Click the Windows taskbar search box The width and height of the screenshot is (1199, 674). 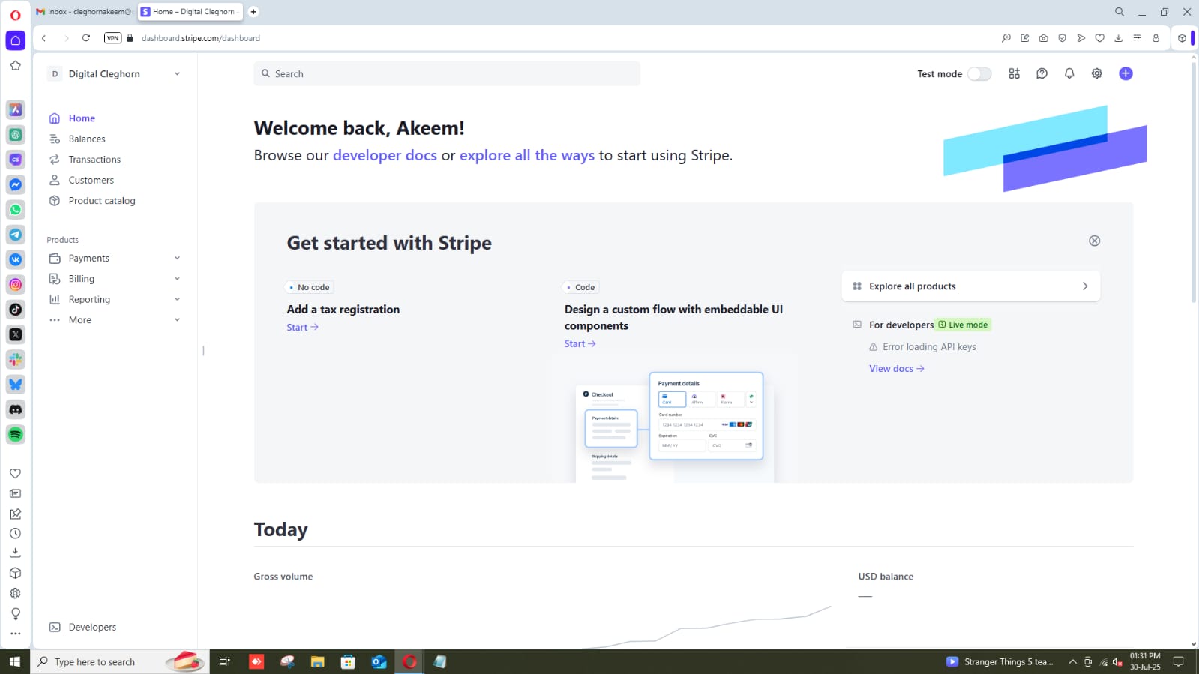click(x=120, y=662)
